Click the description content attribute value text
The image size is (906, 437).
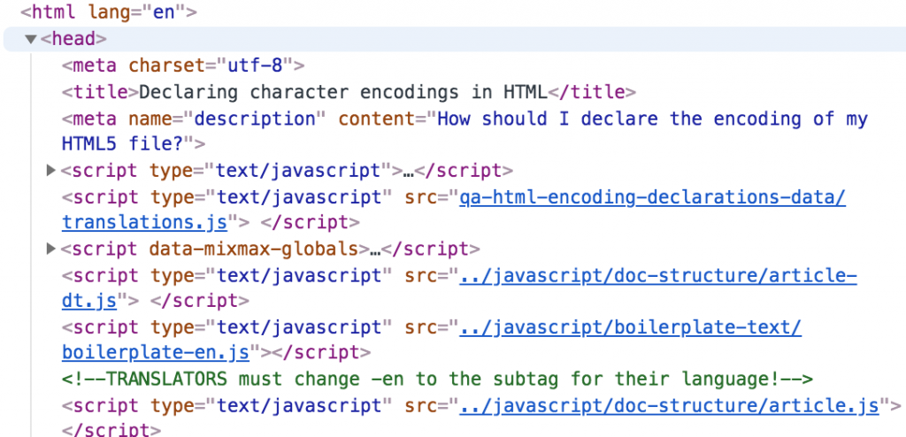click(x=652, y=119)
